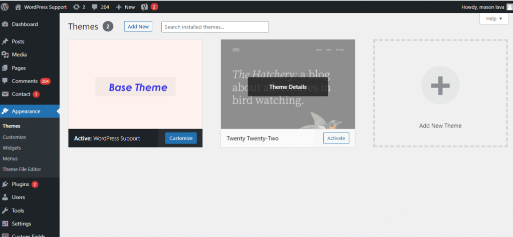
Task: Click the Yoast notification badge showing 2
Action: coord(154,7)
